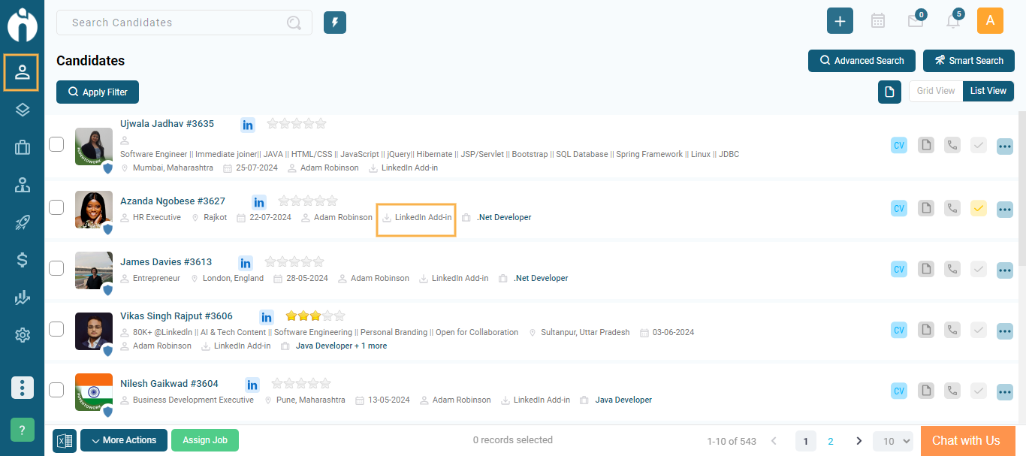Select the checkbox for Ujwala Jadhav
Viewport: 1026px width, 456px height.
coord(56,144)
